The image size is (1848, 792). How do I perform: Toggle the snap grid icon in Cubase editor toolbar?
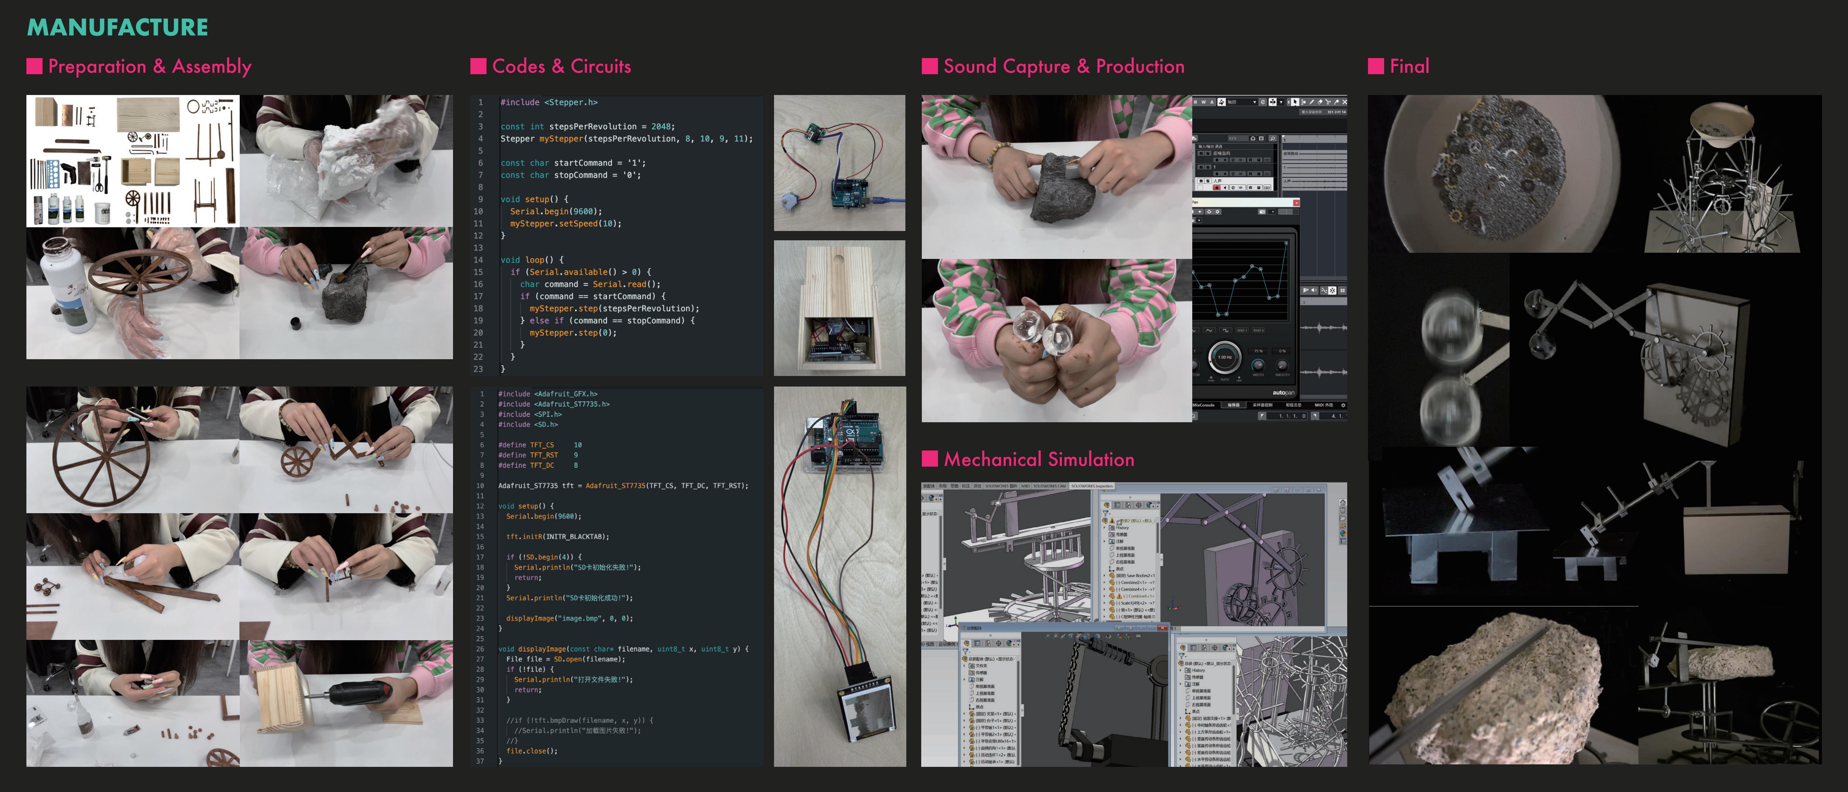[x=1343, y=291]
